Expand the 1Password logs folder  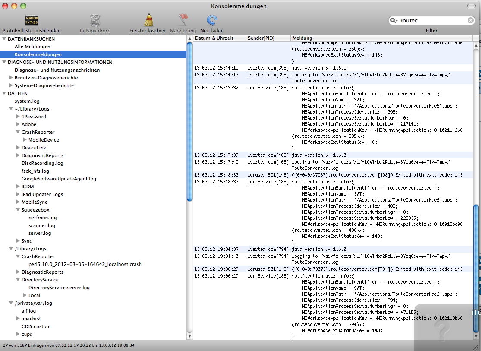pos(18,117)
